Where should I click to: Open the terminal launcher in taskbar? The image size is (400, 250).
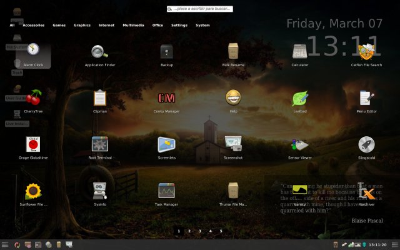38,245
